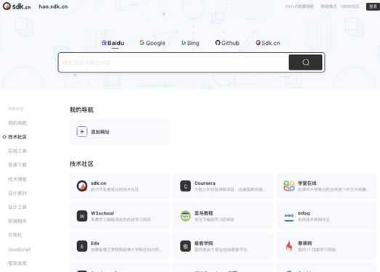Click the 菜鸟教程 card icon
The height and width of the screenshot is (272, 380).
tap(185, 216)
